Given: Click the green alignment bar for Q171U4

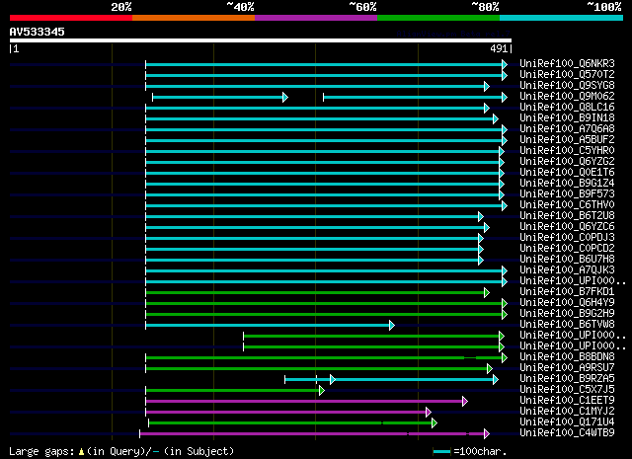Looking at the screenshot, I should pyautogui.click(x=292, y=423).
